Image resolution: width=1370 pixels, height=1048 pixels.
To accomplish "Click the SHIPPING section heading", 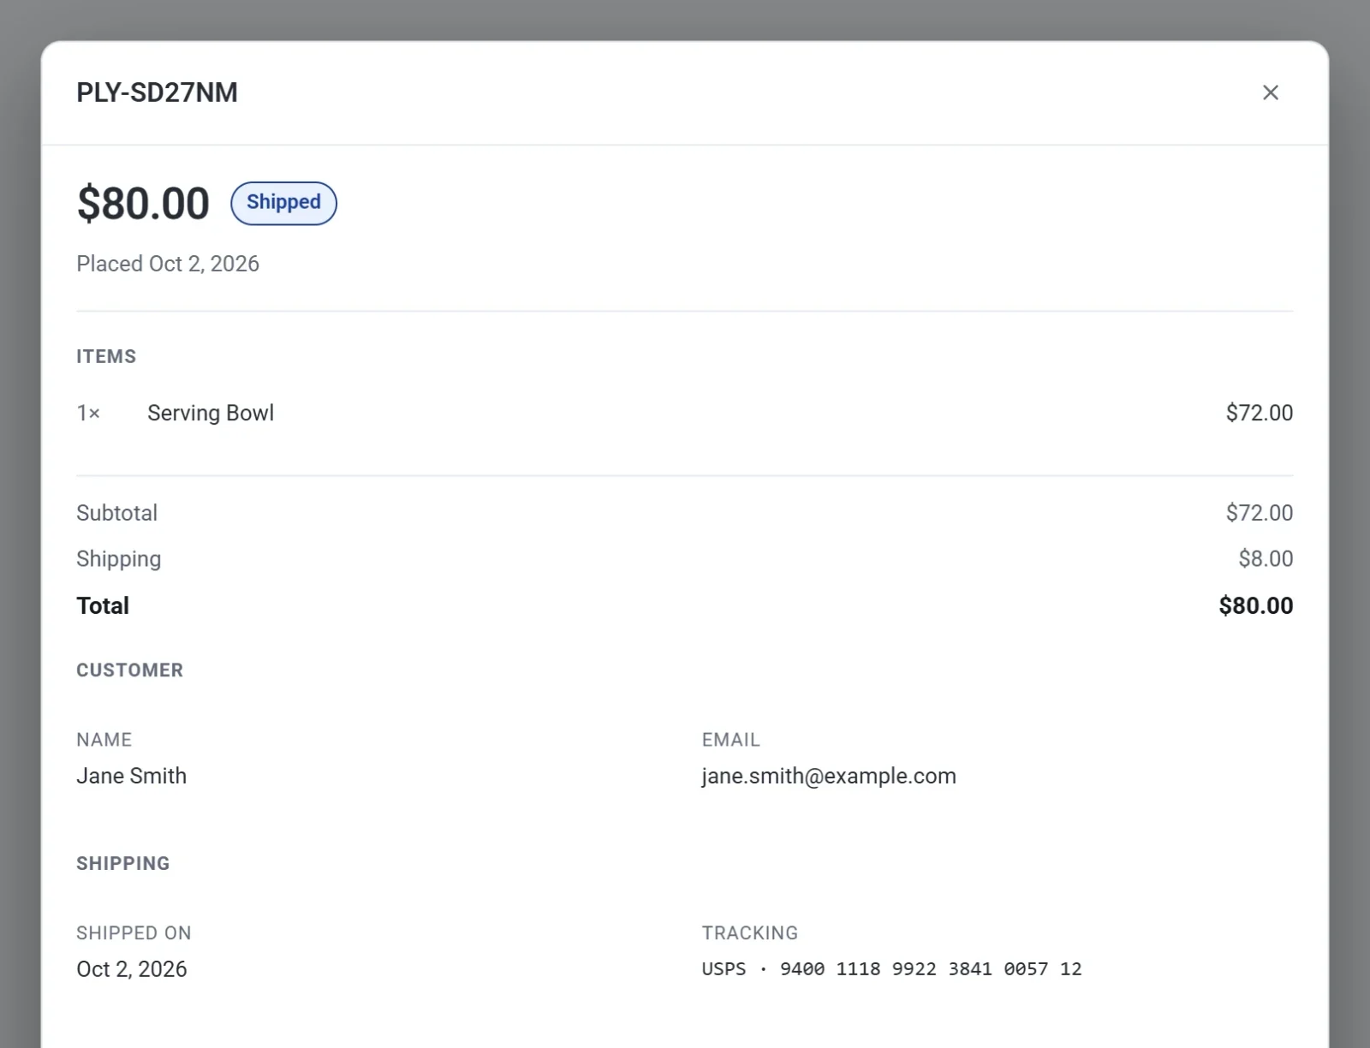I will point(122,863).
